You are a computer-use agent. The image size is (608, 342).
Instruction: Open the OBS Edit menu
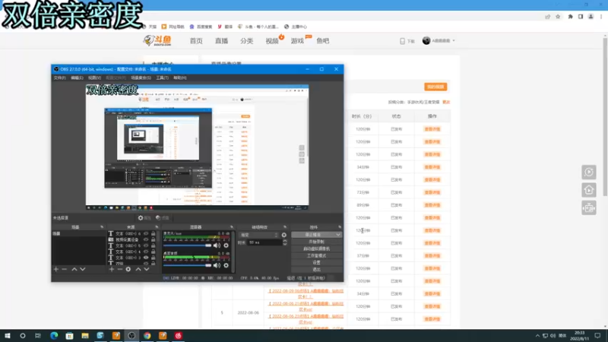tap(77, 78)
